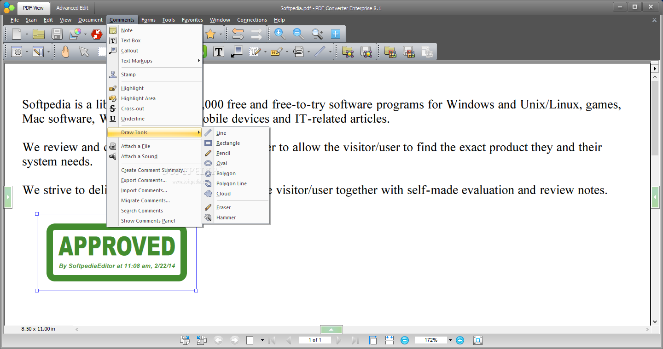
Task: Open the Line tool dropdown arrow
Action: [330, 52]
